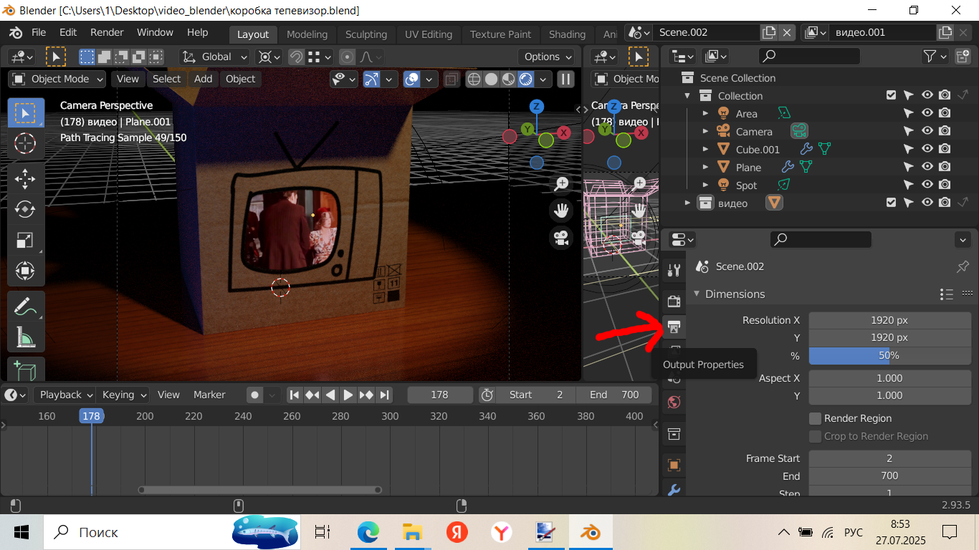Click the resolution percentage slider
Viewport: 979px width, 550px height.
[889, 355]
